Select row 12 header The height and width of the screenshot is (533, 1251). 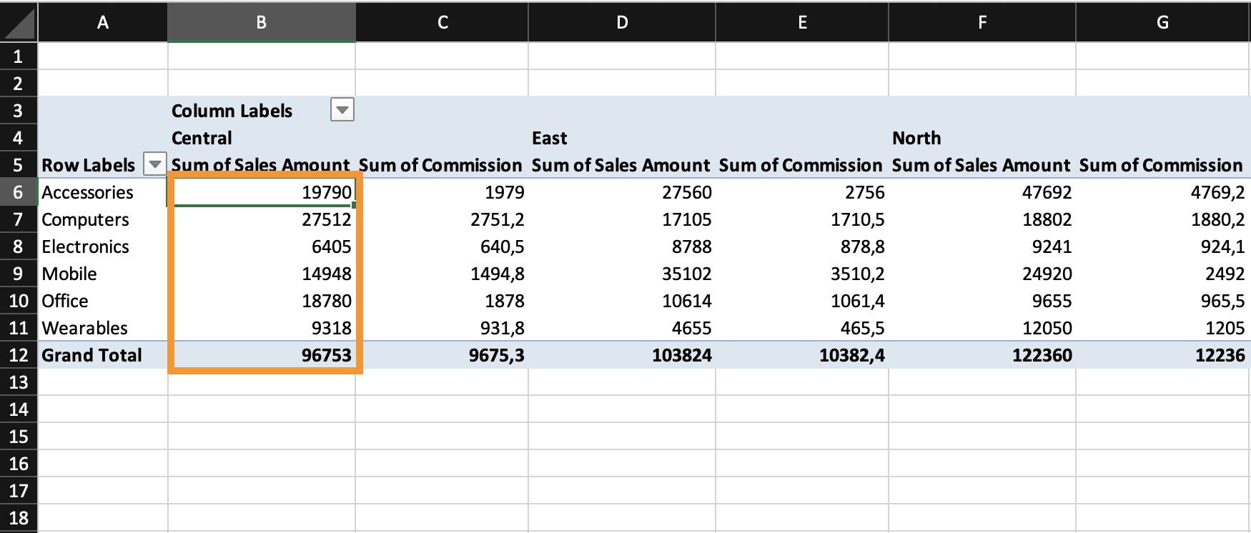(x=18, y=355)
